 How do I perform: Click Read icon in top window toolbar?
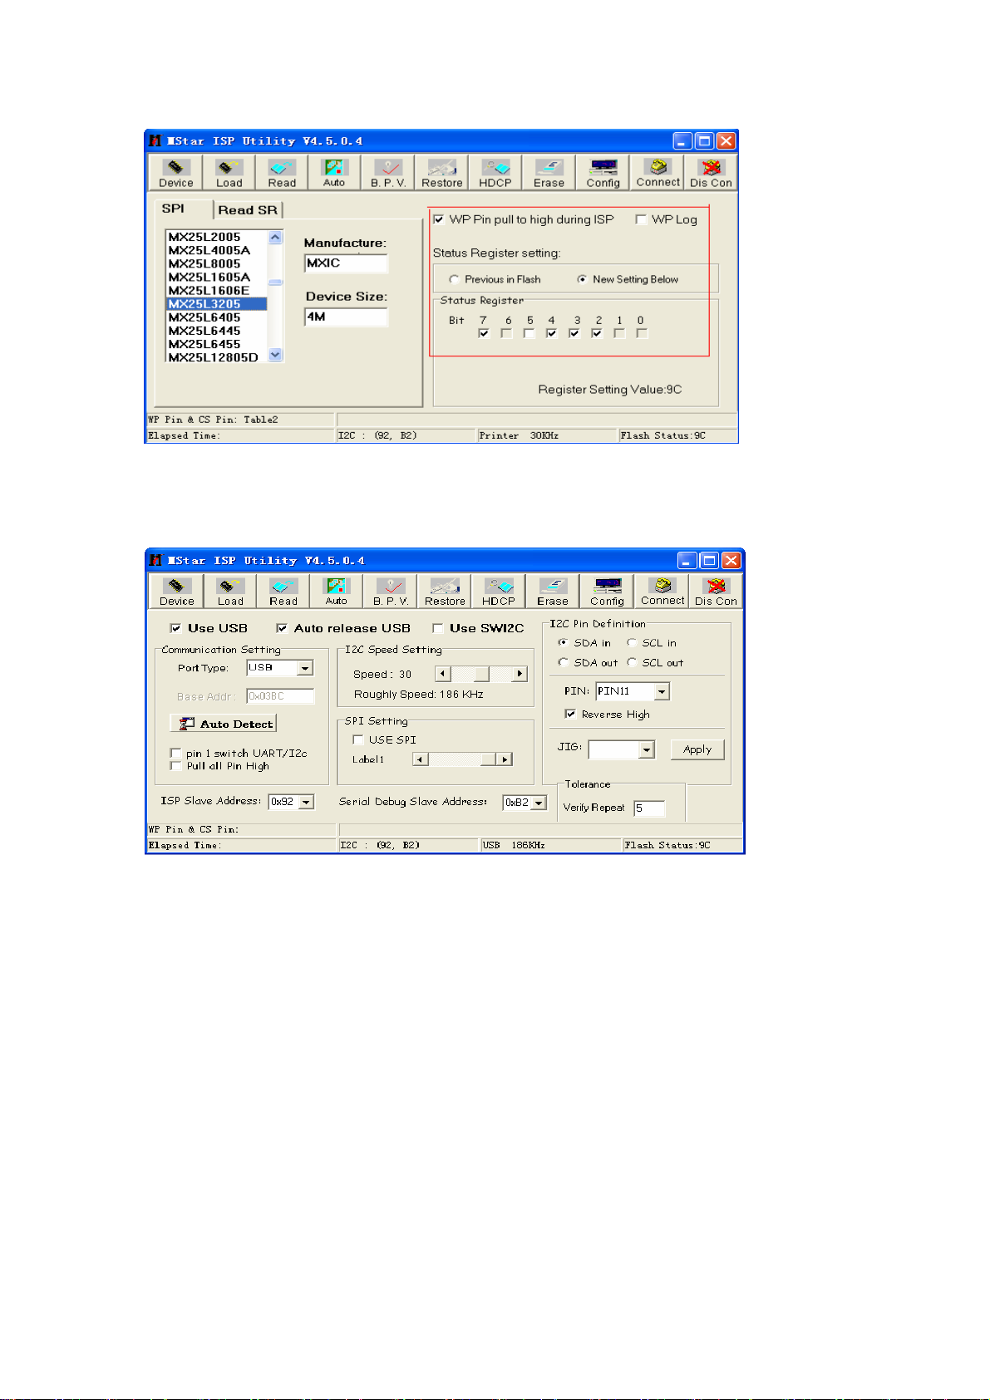(282, 173)
